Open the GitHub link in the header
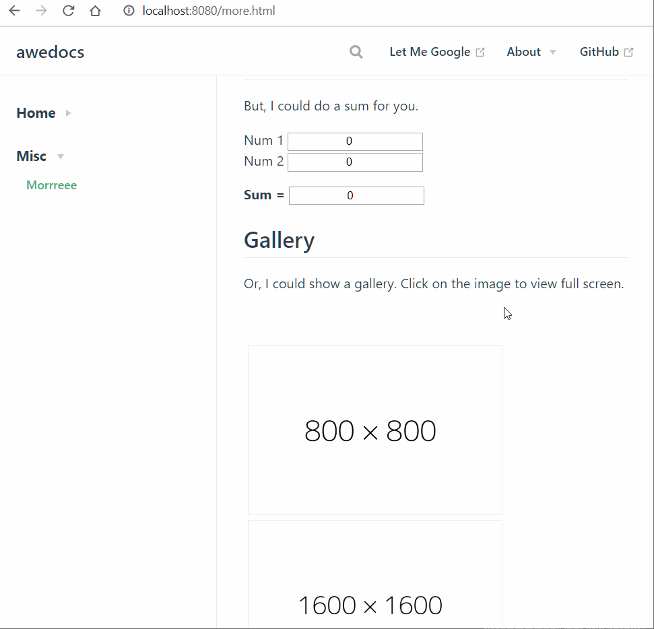Screen dimensions: 654x629 601,51
